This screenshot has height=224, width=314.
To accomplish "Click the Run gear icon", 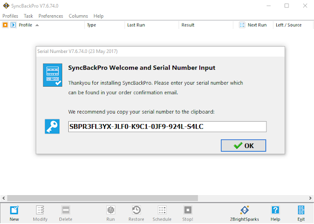I will (x=111, y=210).
